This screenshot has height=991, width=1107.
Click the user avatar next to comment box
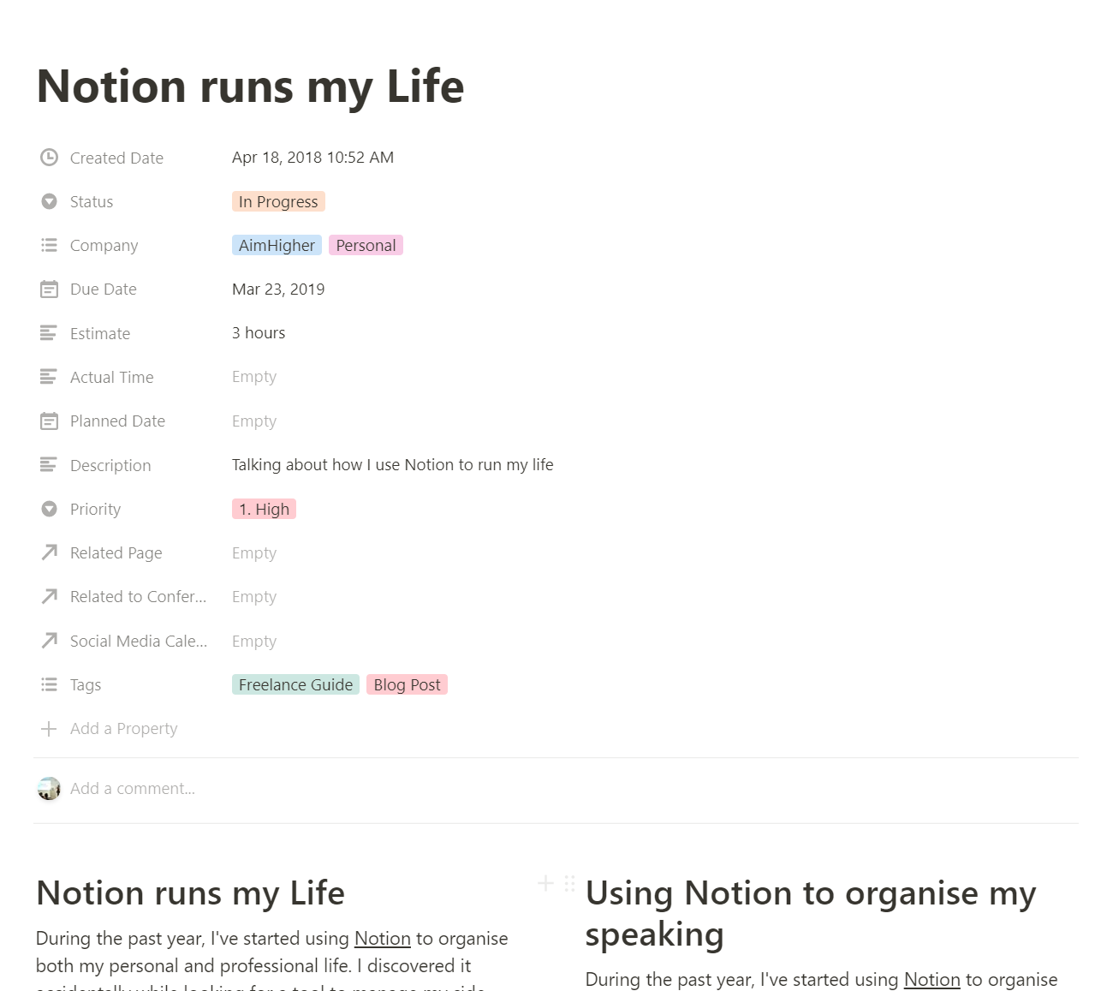pyautogui.click(x=49, y=789)
